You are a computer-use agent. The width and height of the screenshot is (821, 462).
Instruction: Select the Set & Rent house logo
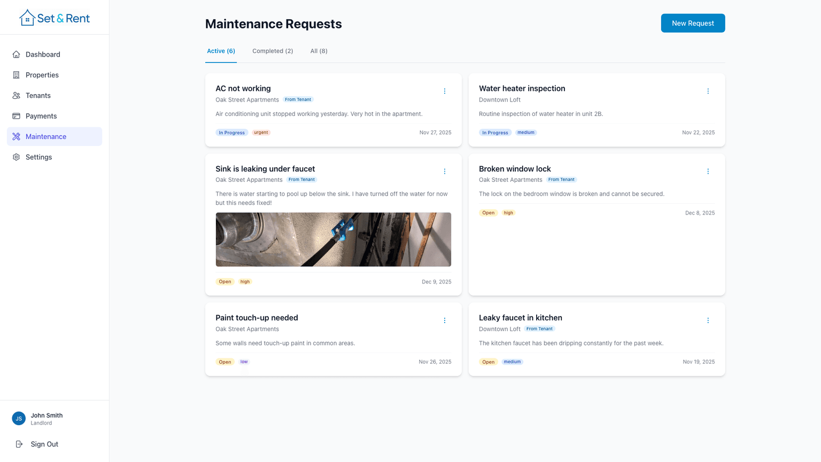pos(27,17)
